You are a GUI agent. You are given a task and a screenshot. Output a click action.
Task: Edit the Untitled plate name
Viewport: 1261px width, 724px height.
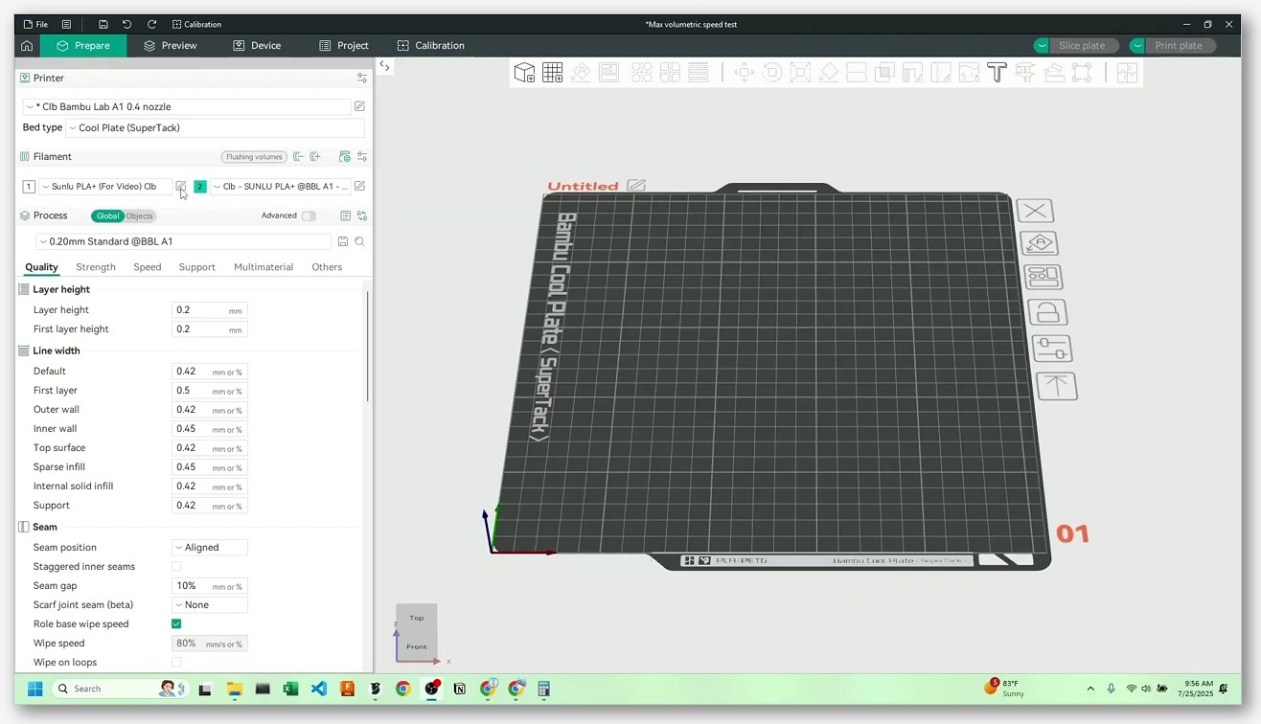(x=636, y=185)
